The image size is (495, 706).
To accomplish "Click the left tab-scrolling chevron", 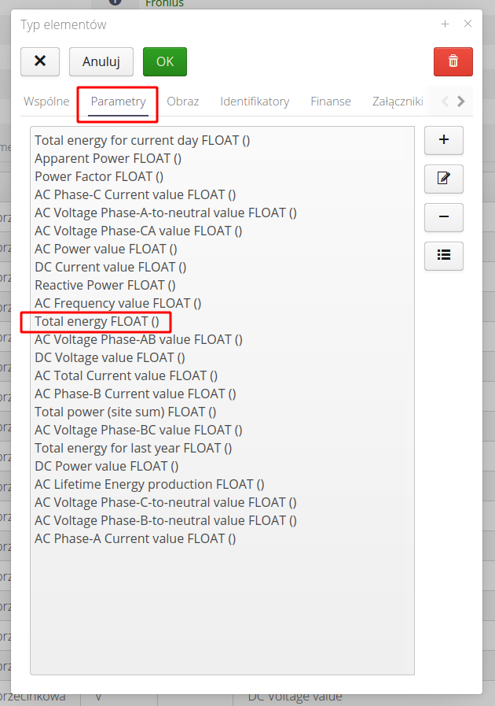I will [446, 101].
